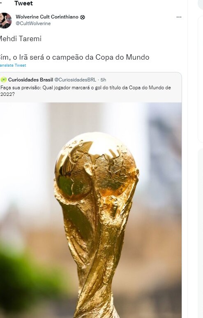Click the back arrow beside the Tweet title
The height and width of the screenshot is (318, 203).
[1, 3]
